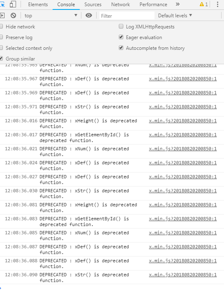Open the Elements tab

pyautogui.click(x=38, y=5)
